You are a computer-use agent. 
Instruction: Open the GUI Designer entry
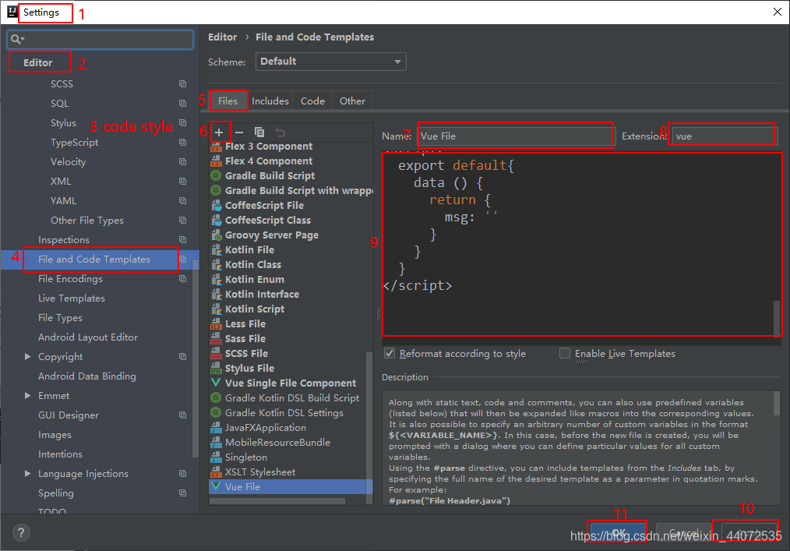pyautogui.click(x=69, y=415)
